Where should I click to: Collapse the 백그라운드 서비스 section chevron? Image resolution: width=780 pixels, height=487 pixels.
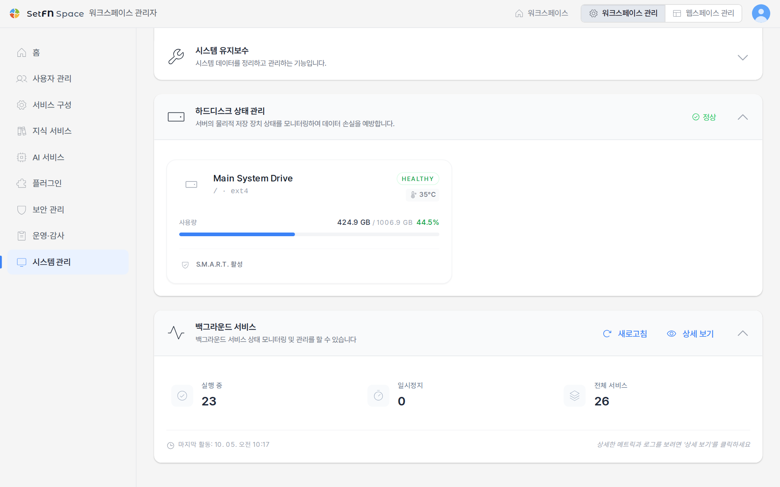[x=743, y=333]
